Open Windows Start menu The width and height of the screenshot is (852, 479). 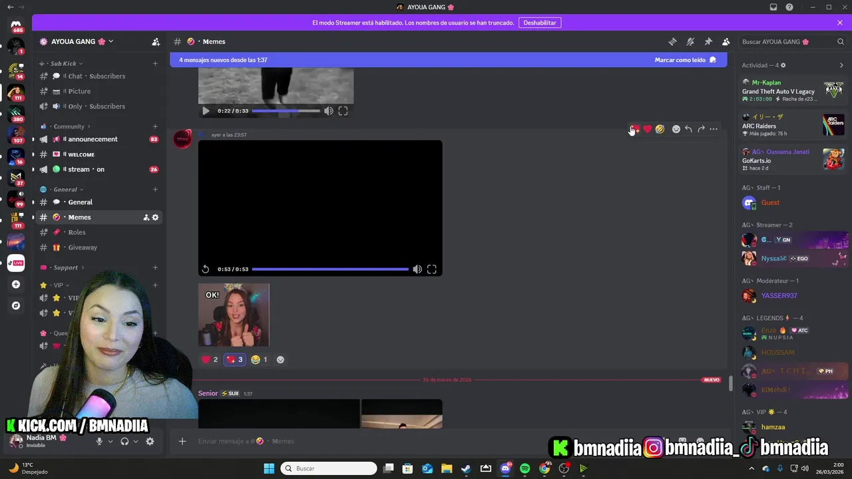pyautogui.click(x=269, y=468)
